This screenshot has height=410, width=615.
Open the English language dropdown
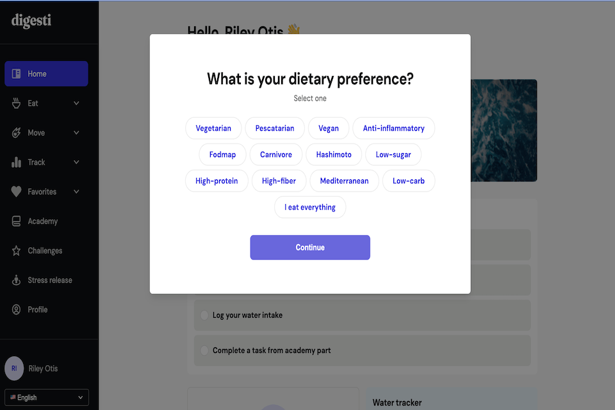(46, 397)
